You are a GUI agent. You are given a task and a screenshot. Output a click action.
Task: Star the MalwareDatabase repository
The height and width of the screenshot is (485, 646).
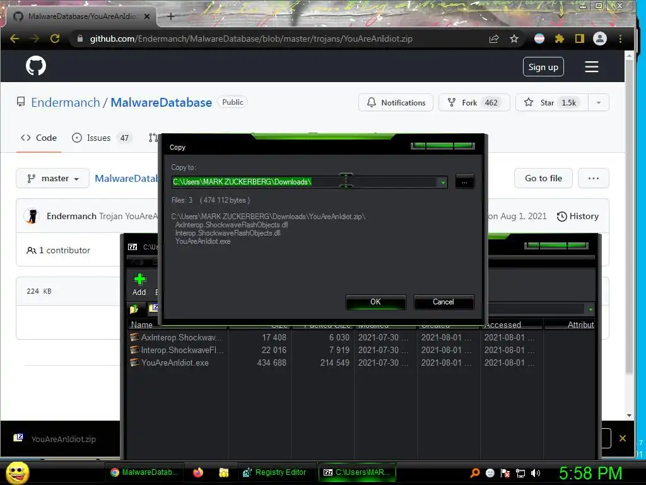click(x=552, y=102)
